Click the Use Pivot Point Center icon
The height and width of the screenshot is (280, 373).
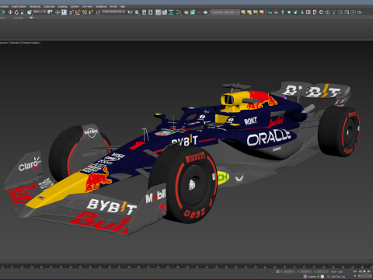click(50, 12)
